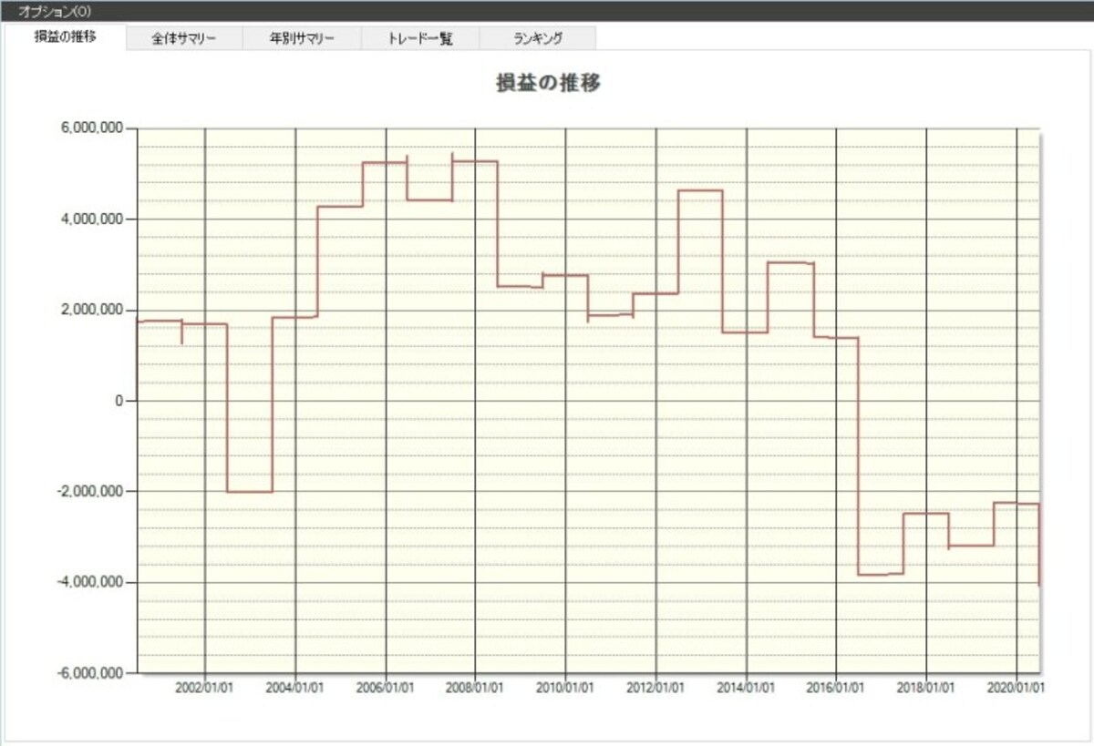Click the 2006/01/01 date axis label
The width and height of the screenshot is (1094, 746).
pos(386,690)
